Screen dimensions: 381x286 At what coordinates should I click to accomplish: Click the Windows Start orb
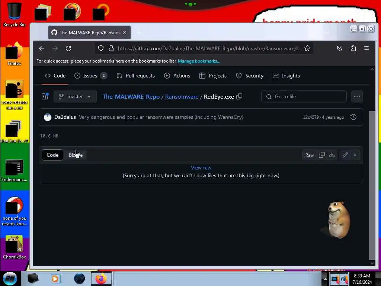tap(10, 279)
